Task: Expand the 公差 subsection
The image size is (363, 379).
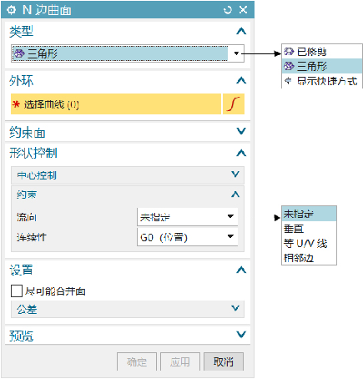Action: point(235,308)
